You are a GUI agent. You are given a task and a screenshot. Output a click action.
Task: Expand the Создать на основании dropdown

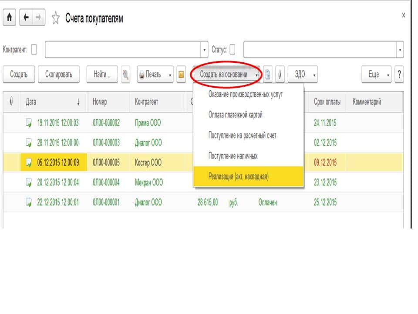click(256, 75)
